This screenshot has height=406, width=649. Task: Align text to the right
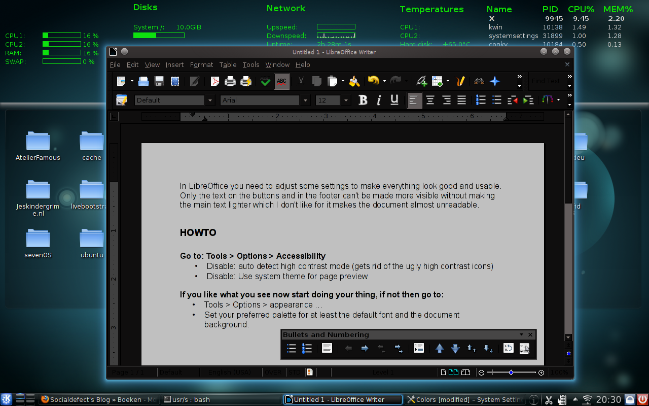point(446,100)
